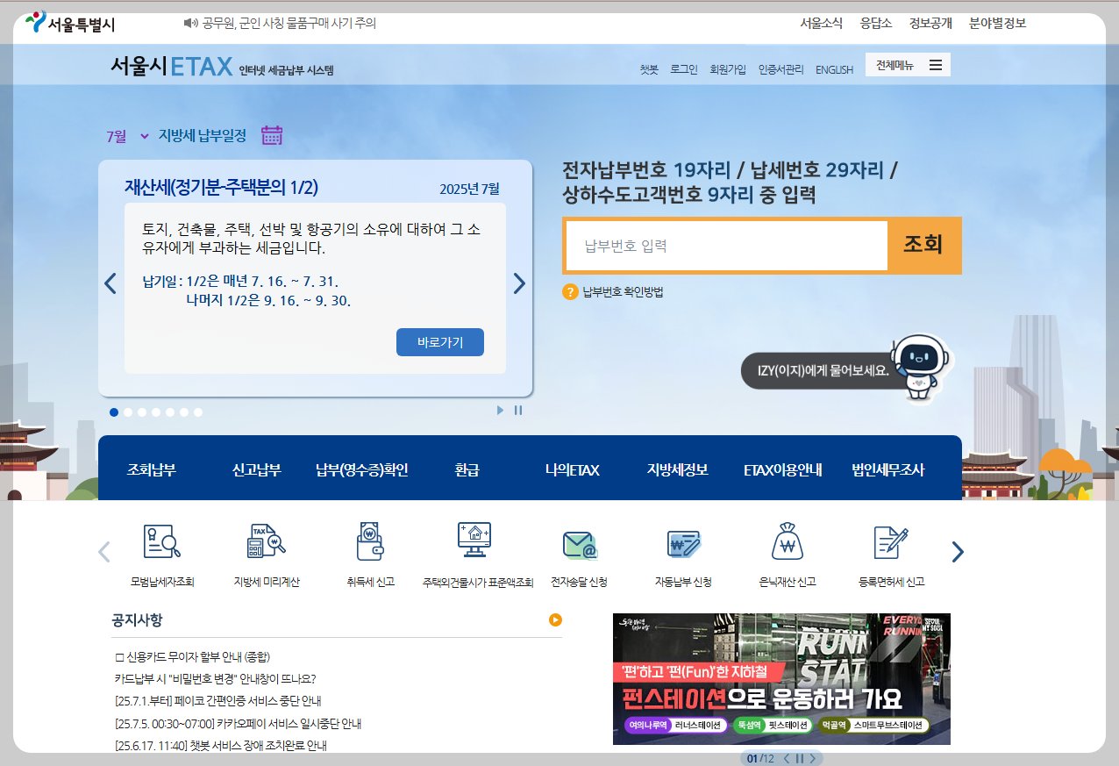Open the 은닉재산 신고 money bag icon
The width and height of the screenshot is (1119, 766).
787,542
